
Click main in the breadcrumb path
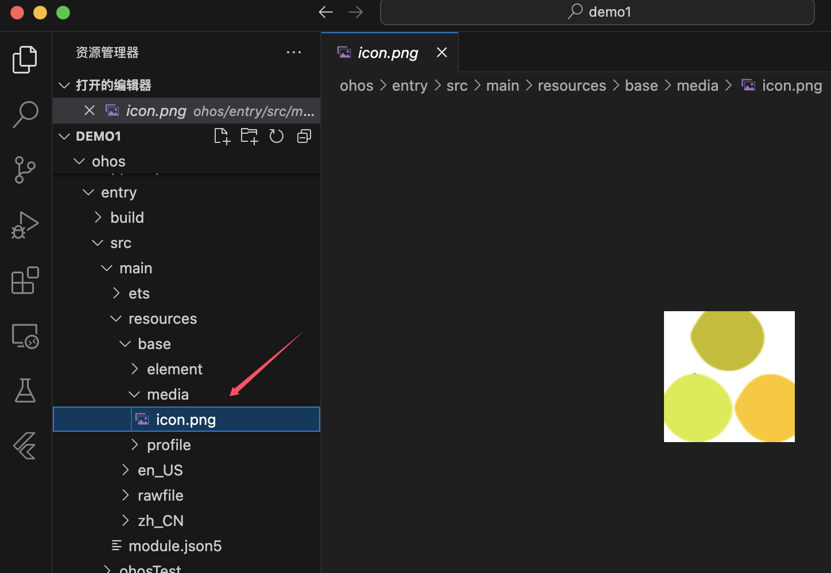click(x=503, y=86)
